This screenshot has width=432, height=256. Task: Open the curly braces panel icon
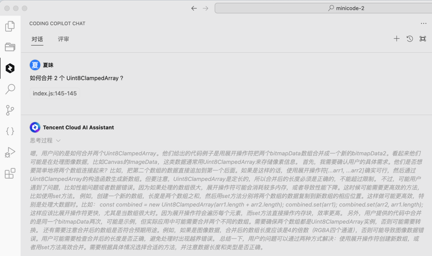pos(10,131)
